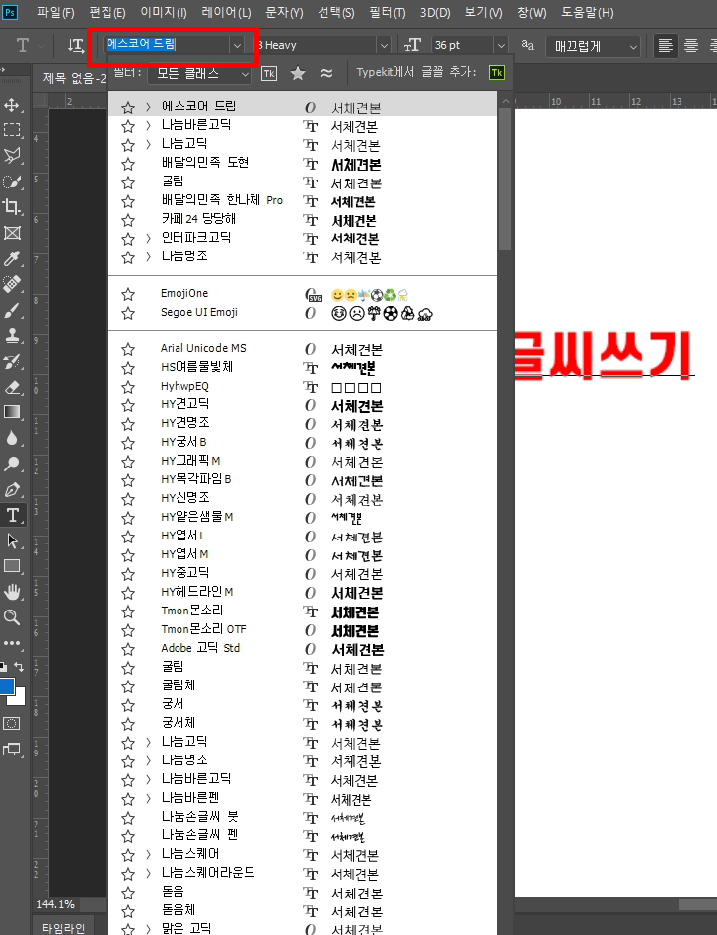Open the 도움말(H) menu
717x935 pixels.
point(587,12)
